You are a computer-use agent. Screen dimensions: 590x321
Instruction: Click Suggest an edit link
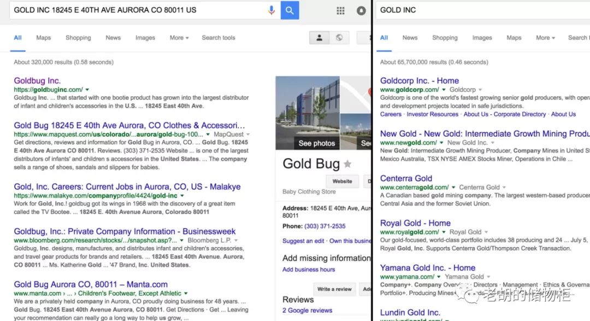[x=303, y=241]
